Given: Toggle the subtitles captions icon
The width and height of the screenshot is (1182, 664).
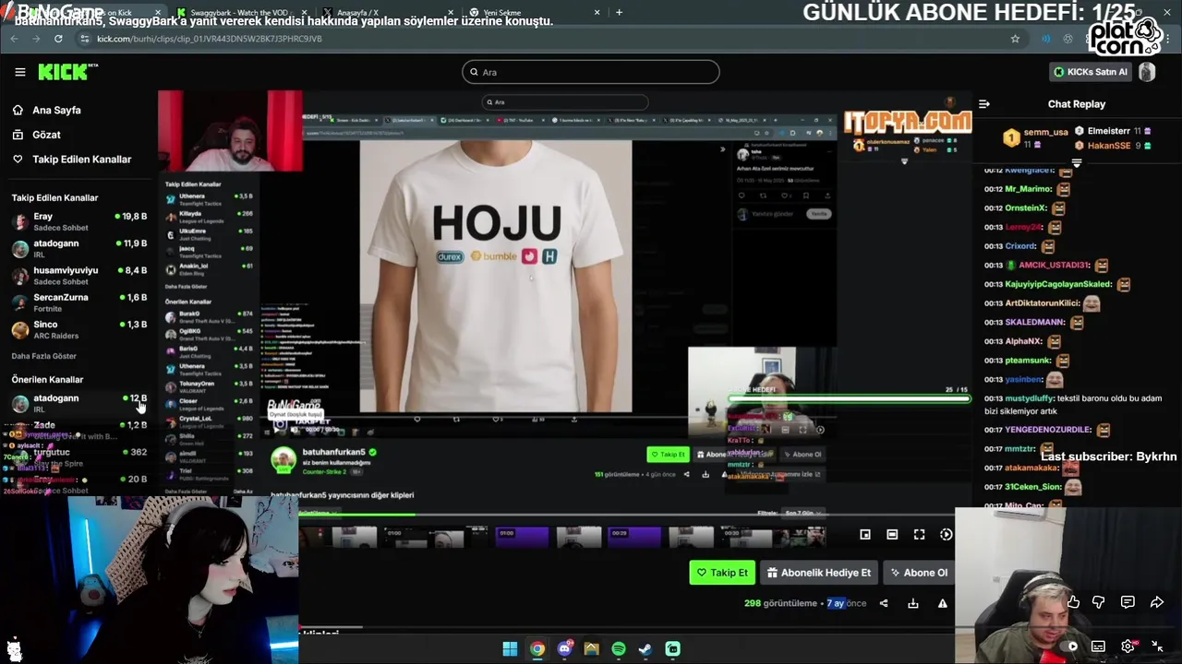Looking at the screenshot, I should [1098, 646].
